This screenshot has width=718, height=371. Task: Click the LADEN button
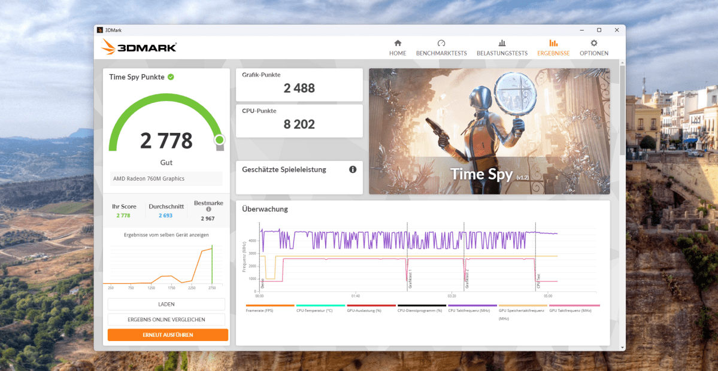click(167, 304)
